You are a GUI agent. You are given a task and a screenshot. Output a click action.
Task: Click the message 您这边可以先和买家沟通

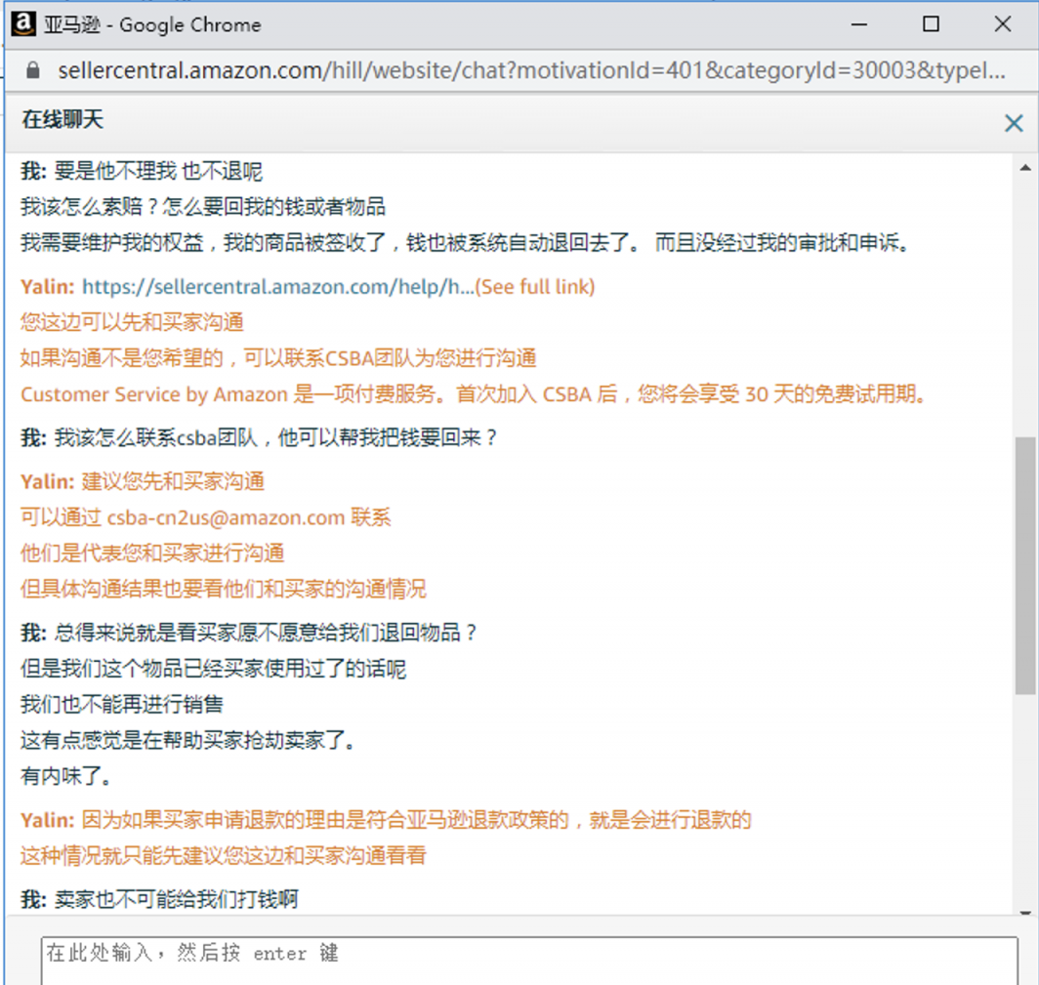pos(132,322)
